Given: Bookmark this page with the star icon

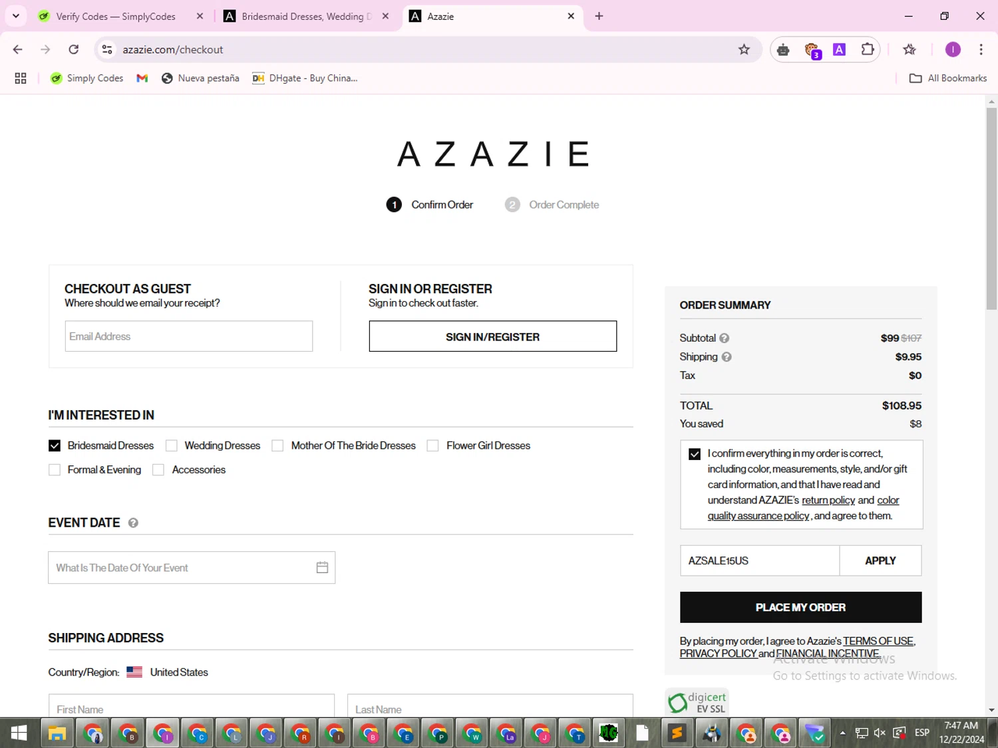Looking at the screenshot, I should pos(744,49).
